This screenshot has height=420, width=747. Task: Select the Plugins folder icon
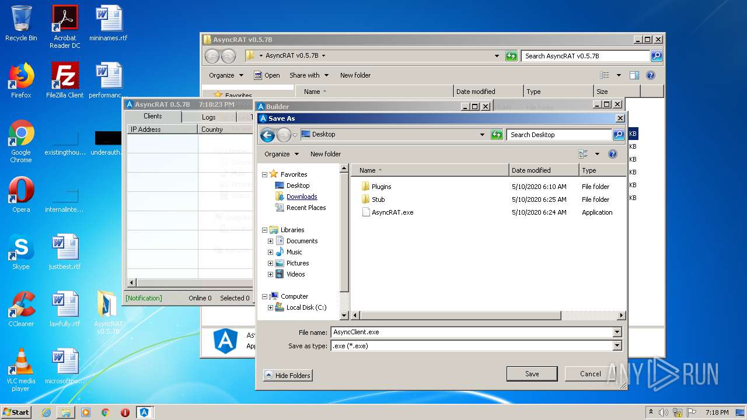366,187
